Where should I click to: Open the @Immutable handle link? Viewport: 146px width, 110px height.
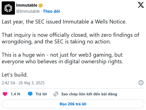[x=28, y=11]
